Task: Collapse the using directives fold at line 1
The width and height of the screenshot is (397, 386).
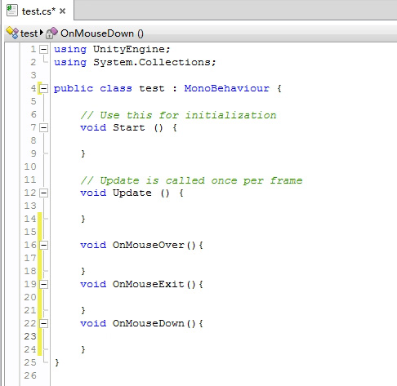Action: pos(43,49)
